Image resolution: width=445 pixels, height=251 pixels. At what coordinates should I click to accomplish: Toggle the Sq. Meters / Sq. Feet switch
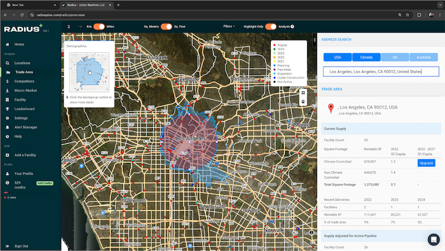click(166, 26)
